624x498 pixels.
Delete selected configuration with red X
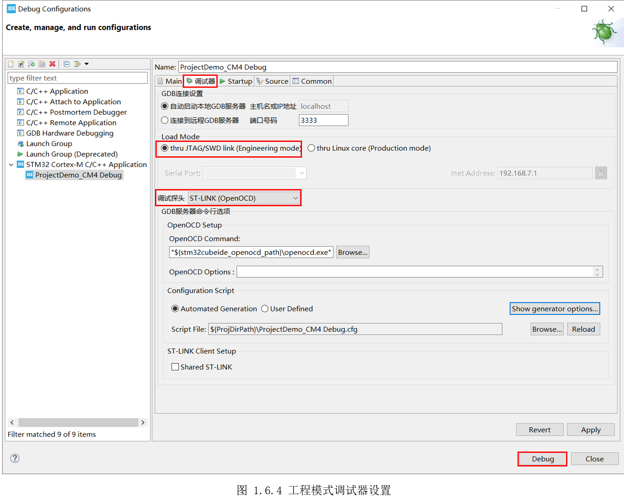pos(52,64)
